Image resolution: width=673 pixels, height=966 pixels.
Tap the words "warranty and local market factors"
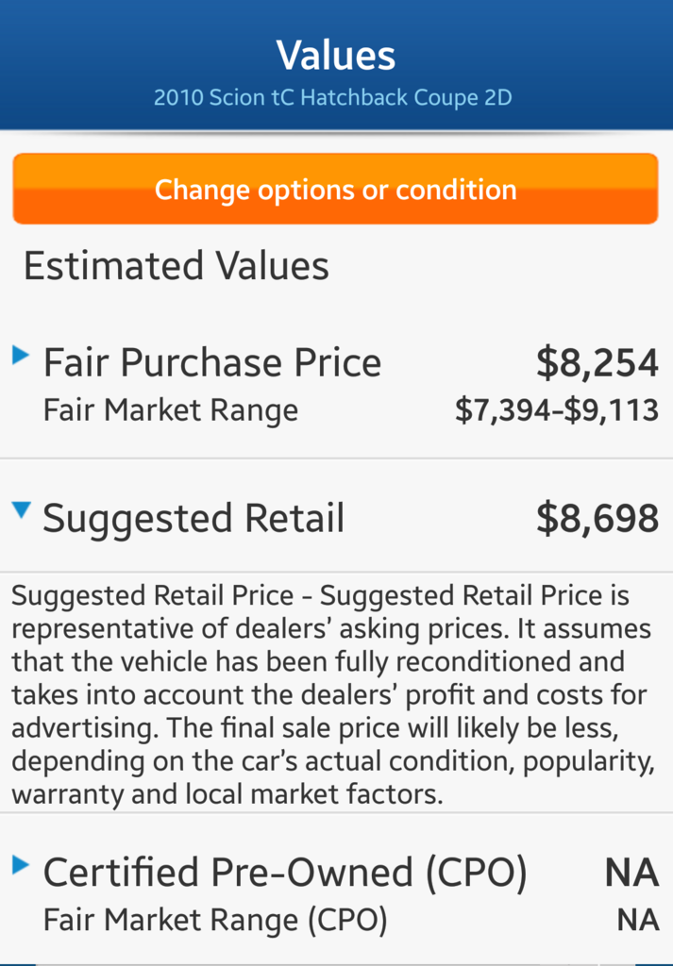click(x=227, y=794)
